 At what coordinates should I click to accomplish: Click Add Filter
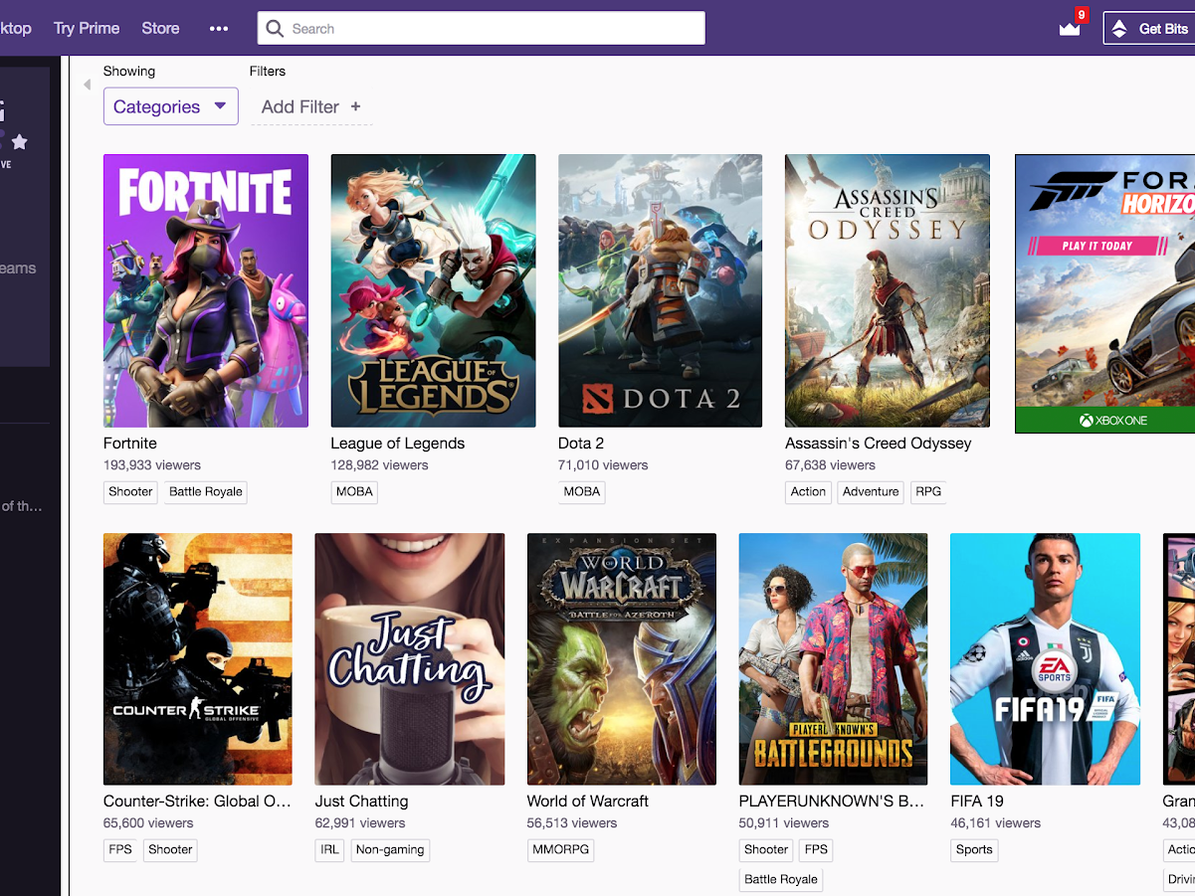(x=311, y=106)
